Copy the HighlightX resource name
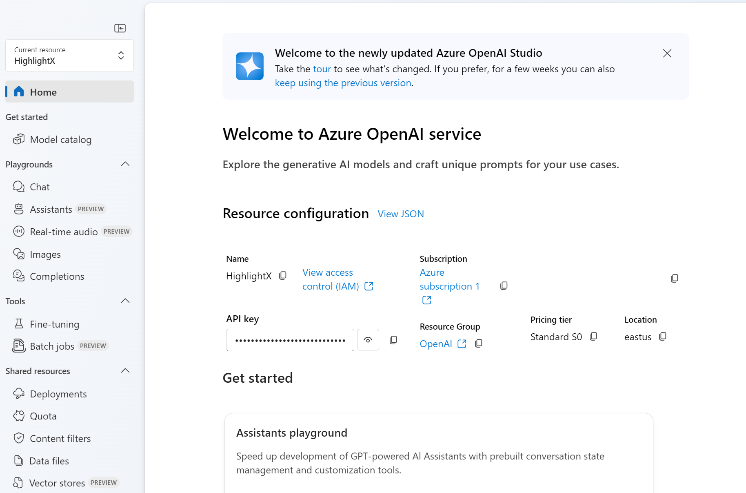The height and width of the screenshot is (493, 746). coord(283,276)
